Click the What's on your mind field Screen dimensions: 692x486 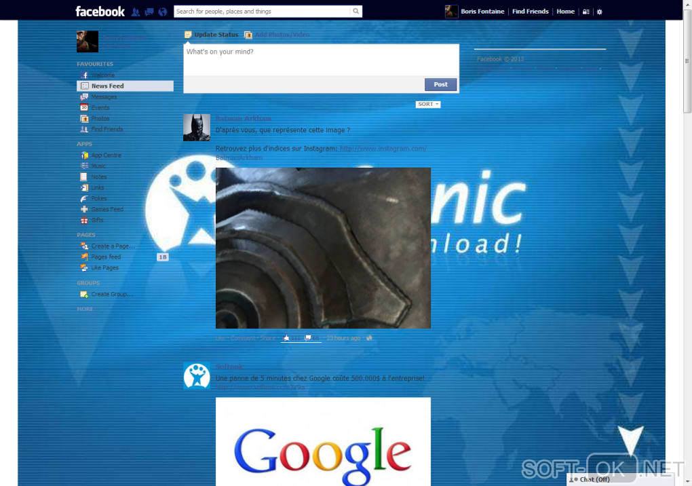pyautogui.click(x=322, y=60)
